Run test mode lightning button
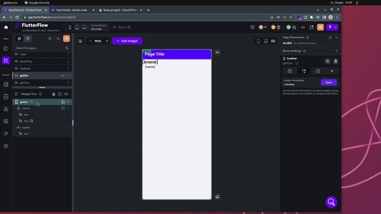Screen dimensions: 381x214 tap(330, 27)
